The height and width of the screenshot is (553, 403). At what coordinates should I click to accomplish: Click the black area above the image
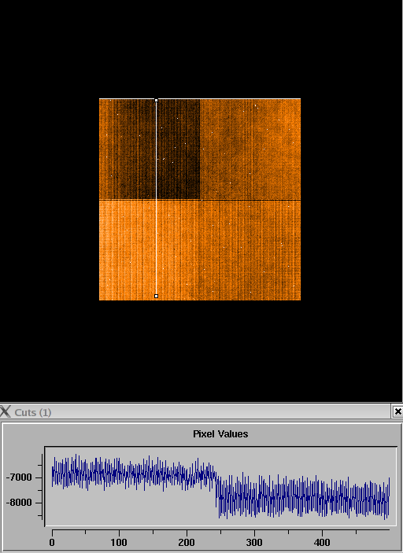coord(201,50)
